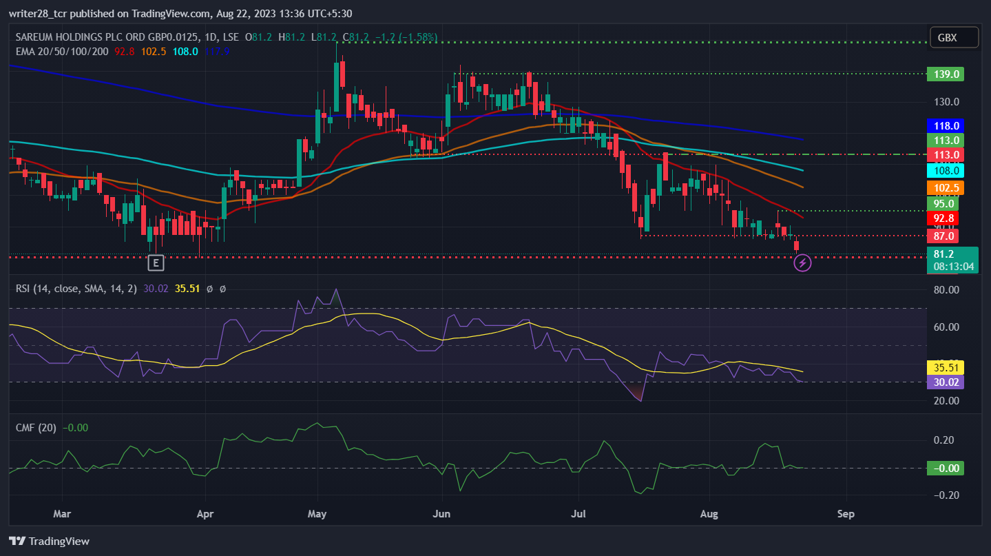Viewport: 991px width, 556px height.
Task: Click the price change −1.2 (−1.58%) text
Action: [406, 37]
